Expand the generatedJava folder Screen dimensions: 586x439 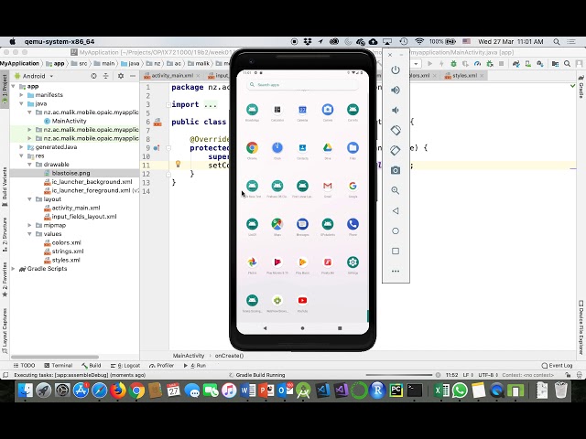tap(22, 147)
